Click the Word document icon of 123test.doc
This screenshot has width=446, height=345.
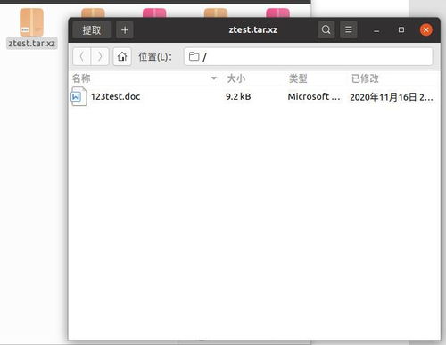coord(78,96)
